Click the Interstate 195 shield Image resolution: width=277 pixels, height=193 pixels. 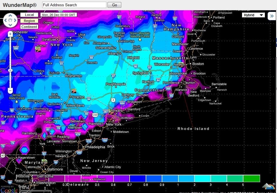click(x=105, y=140)
